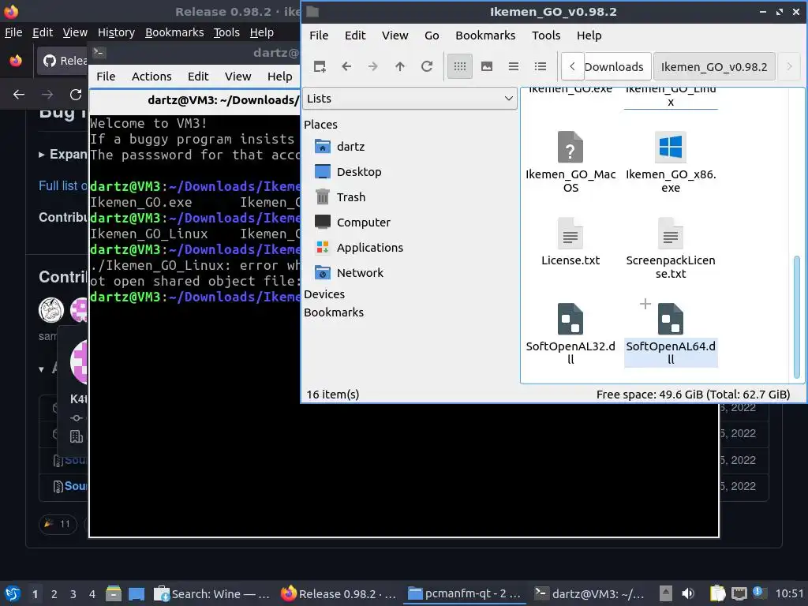Select ScreenpackLicense.txt file icon
Viewport: 808px width, 606px height.
click(671, 234)
